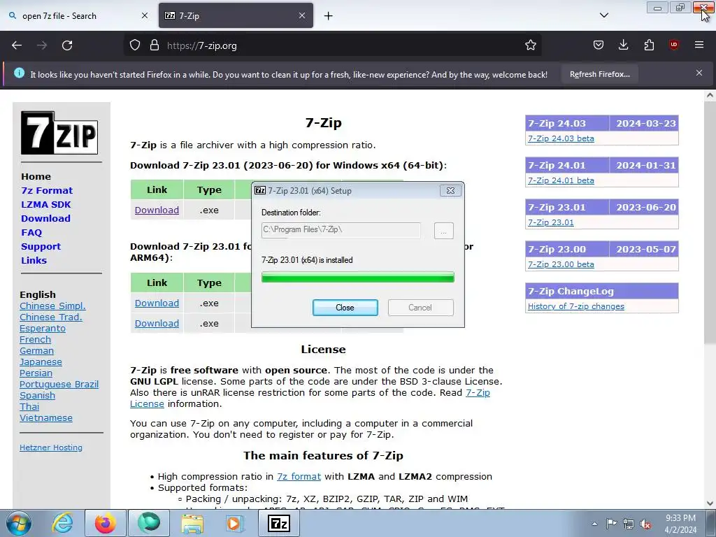
Task: Open the Extensions puzzle icon
Action: point(649,45)
